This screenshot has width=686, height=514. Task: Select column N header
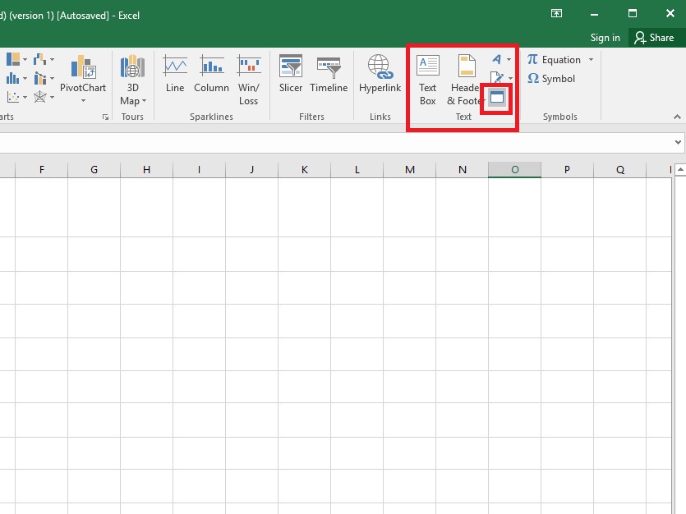click(462, 170)
